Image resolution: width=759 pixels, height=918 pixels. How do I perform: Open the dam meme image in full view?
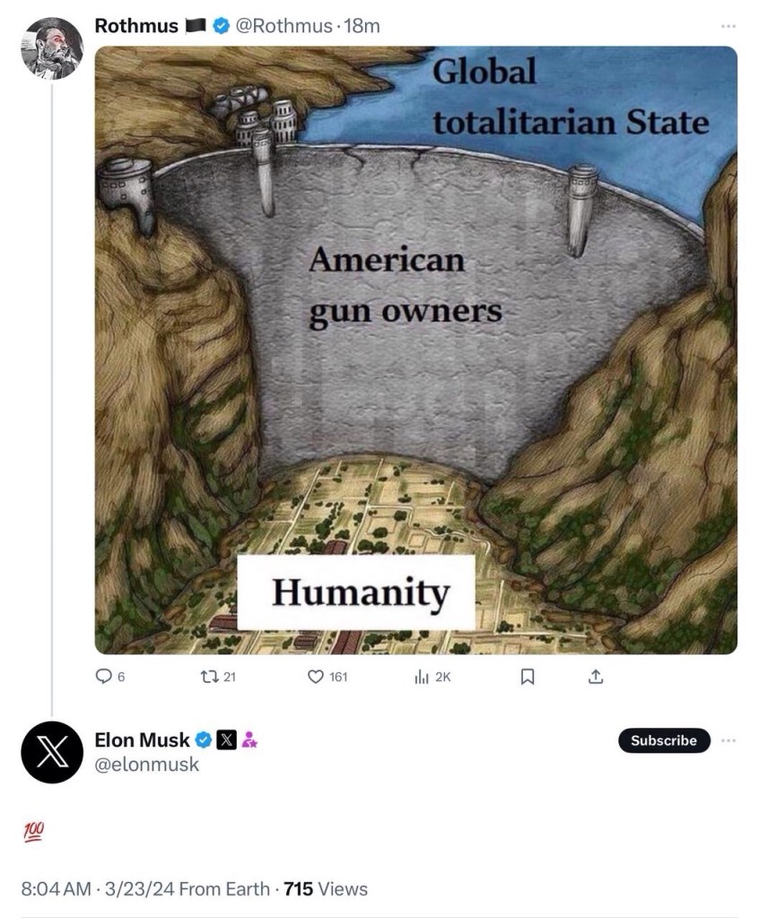tap(416, 350)
